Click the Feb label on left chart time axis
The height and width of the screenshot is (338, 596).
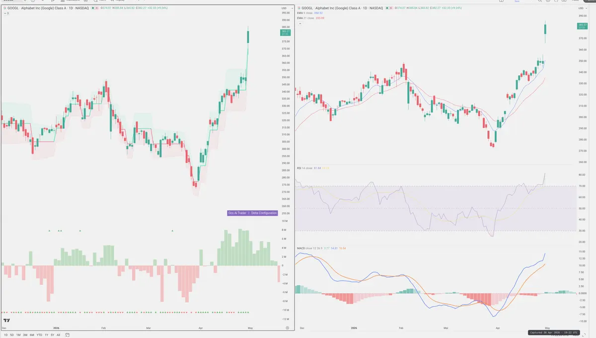103,328
